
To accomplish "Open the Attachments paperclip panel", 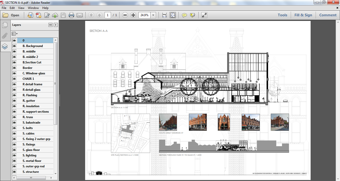I will pos(5,36).
